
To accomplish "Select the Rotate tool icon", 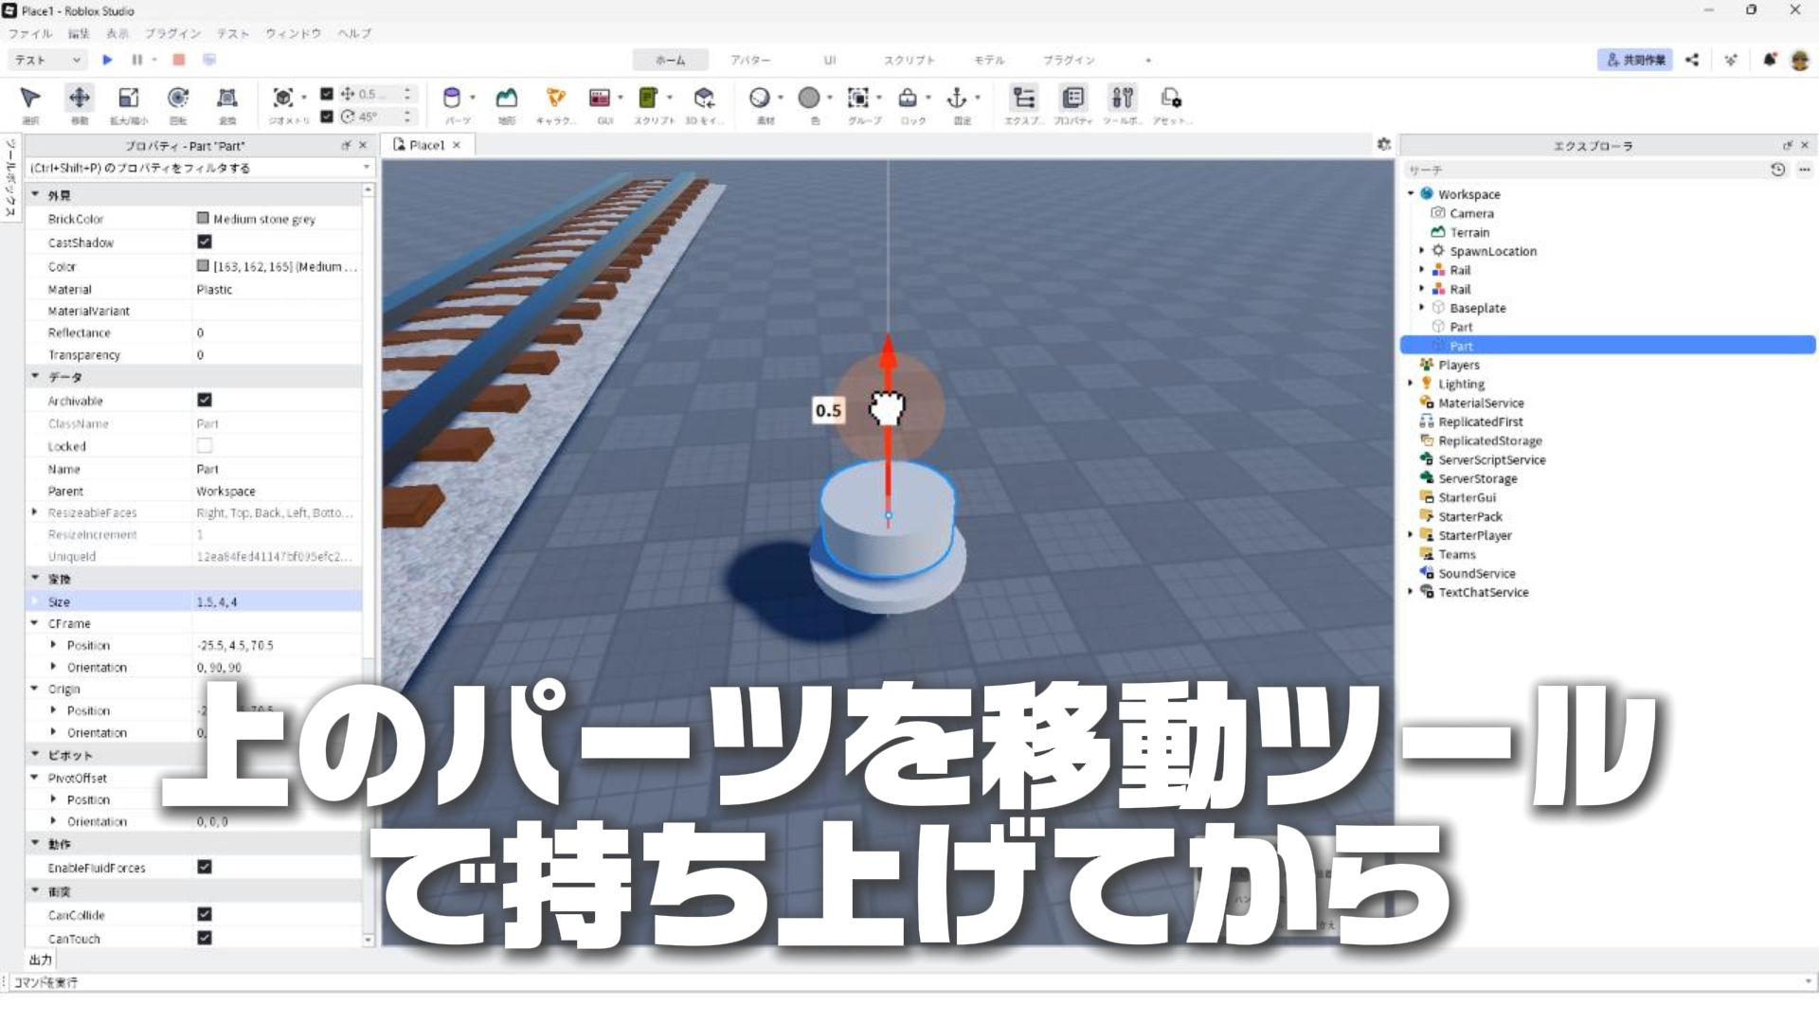I will click(178, 99).
